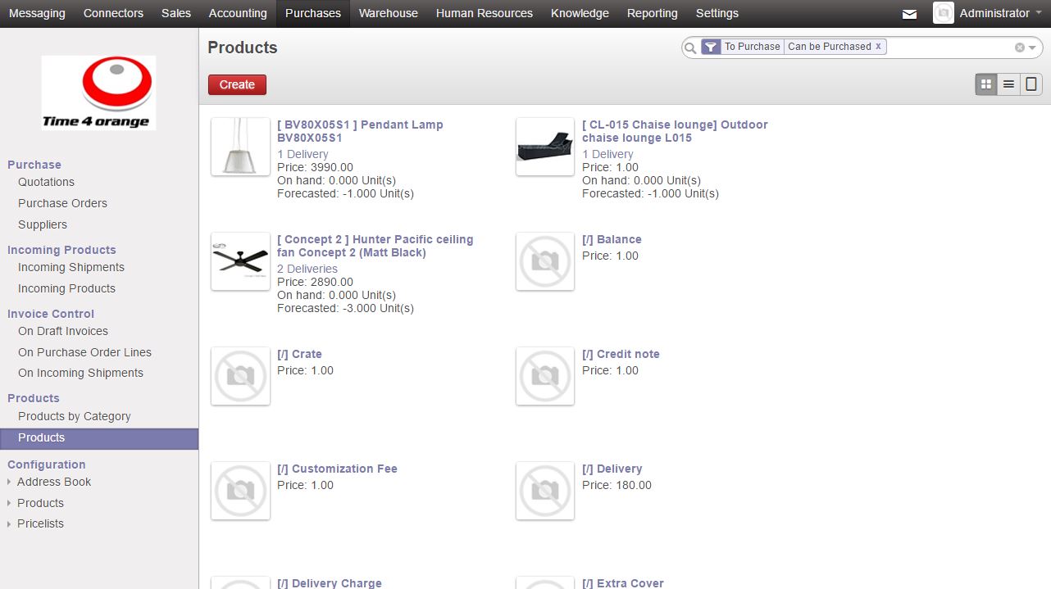
Task: Open the Suppliers list
Action: point(43,224)
